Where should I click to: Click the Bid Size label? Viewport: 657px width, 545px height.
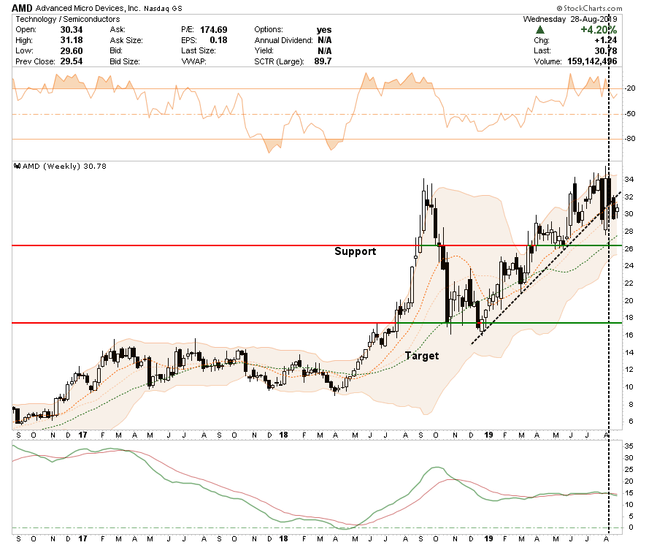124,61
